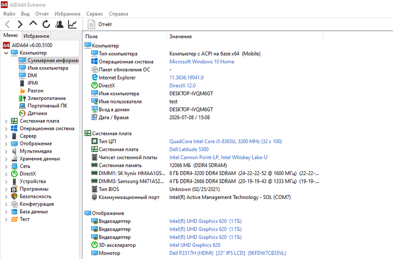Open the Сервис menu

tap(94, 14)
